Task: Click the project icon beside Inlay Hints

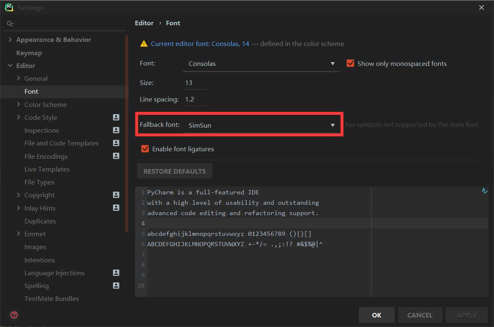Action: pos(116,208)
